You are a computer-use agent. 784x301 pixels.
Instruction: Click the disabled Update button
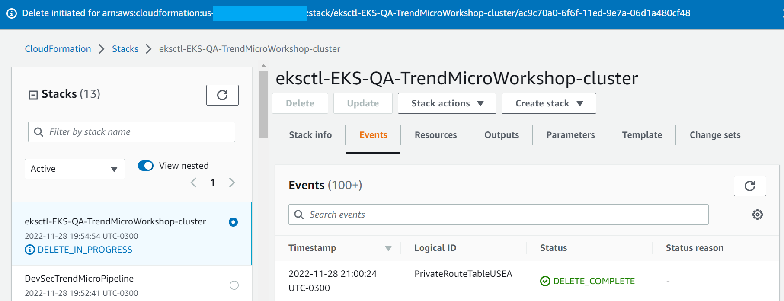[363, 103]
